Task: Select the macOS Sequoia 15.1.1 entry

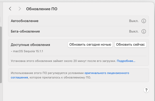Action: tap(28, 51)
